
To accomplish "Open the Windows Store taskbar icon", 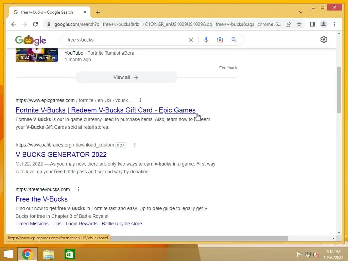I will pos(69,254).
